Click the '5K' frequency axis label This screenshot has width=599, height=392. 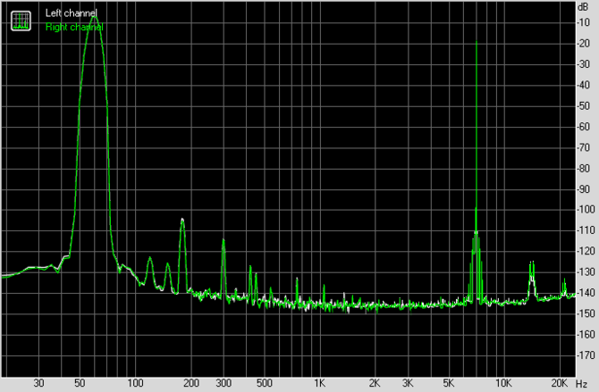449,383
